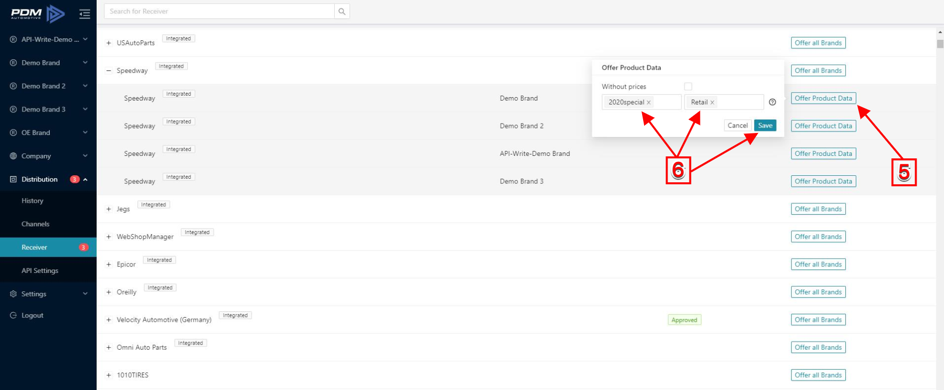The height and width of the screenshot is (390, 944).
Task: Save the Offer Product Data settings
Action: (x=765, y=126)
